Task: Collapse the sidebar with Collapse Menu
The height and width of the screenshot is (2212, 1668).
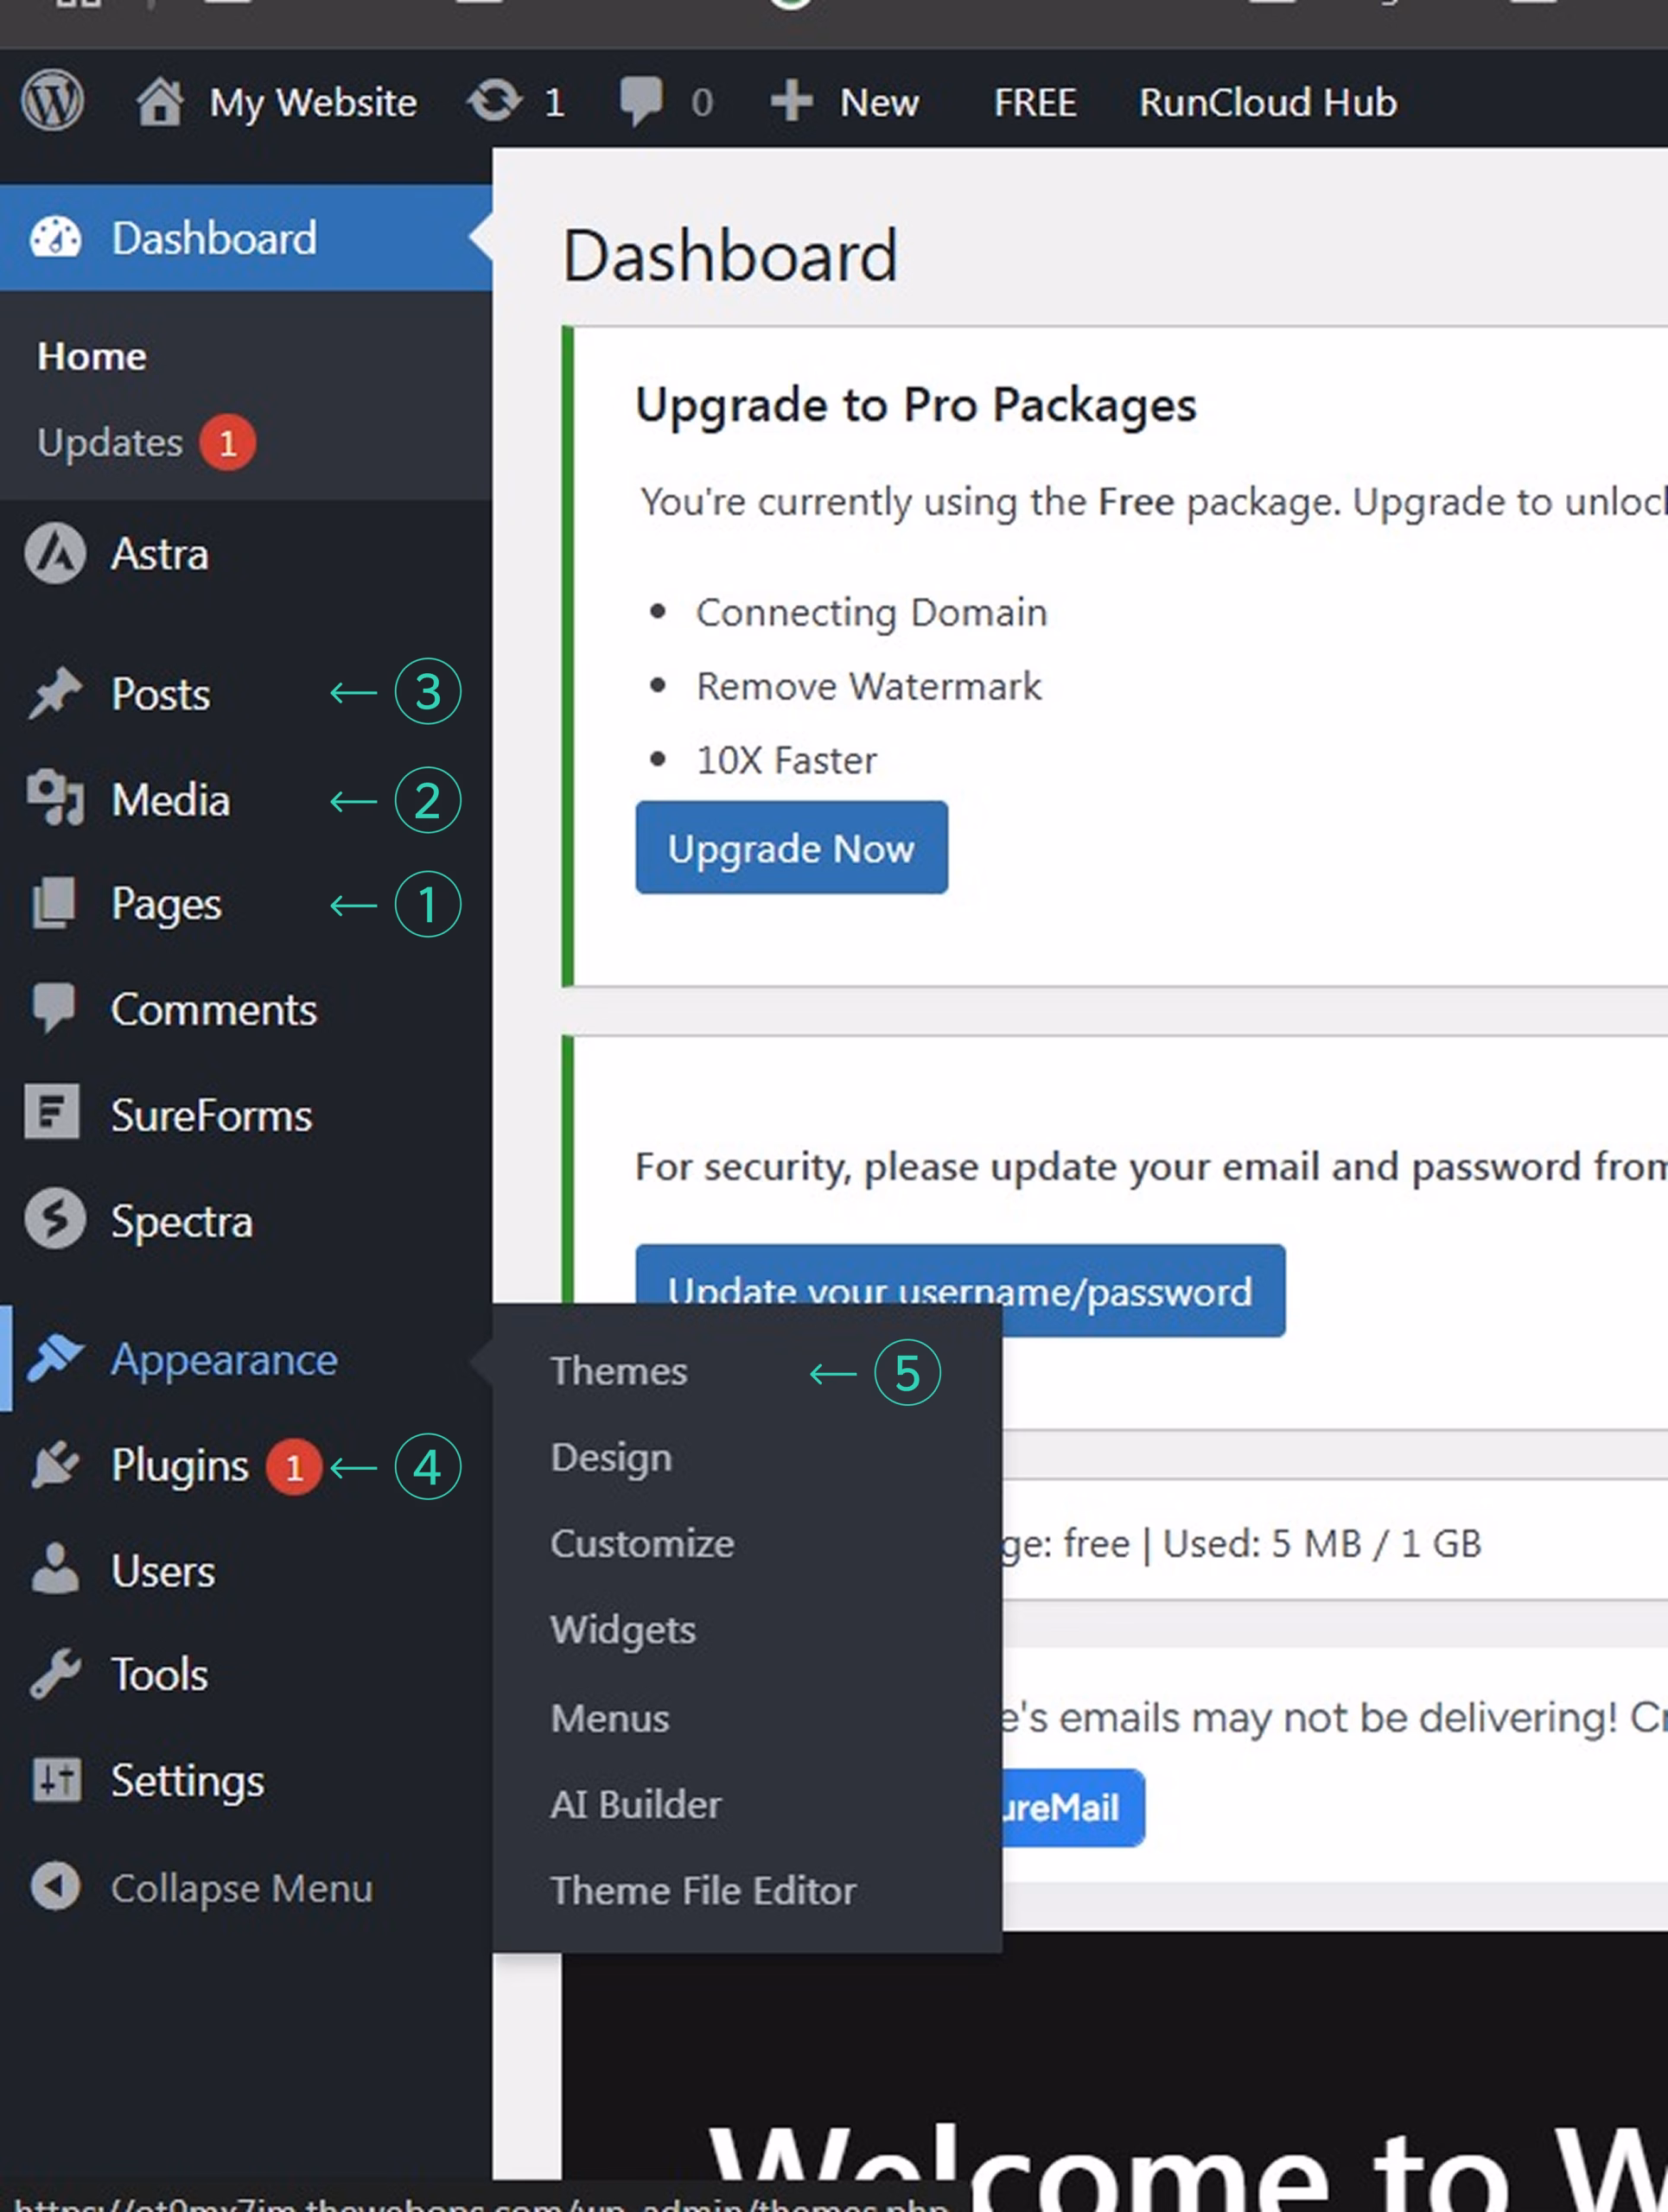Action: point(240,1888)
